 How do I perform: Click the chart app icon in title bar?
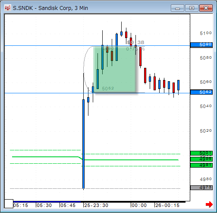click(x=7, y=8)
